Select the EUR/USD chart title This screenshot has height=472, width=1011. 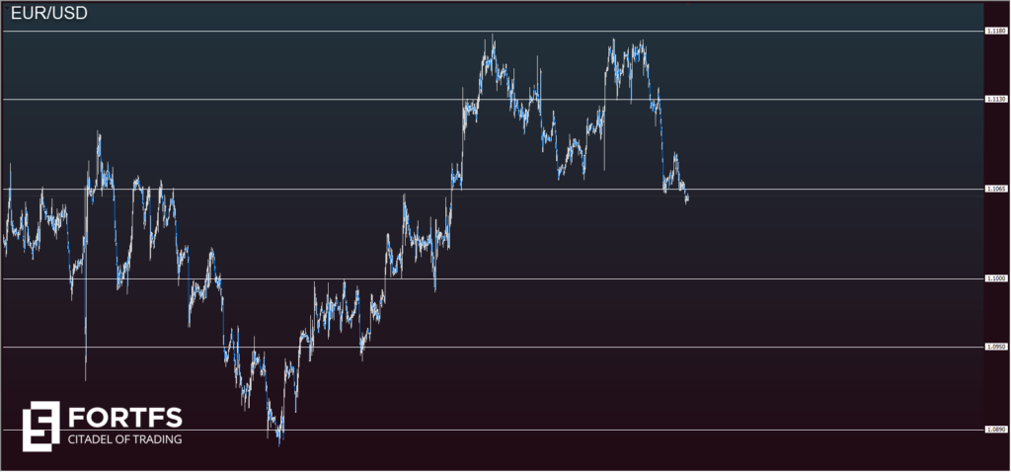[45, 15]
